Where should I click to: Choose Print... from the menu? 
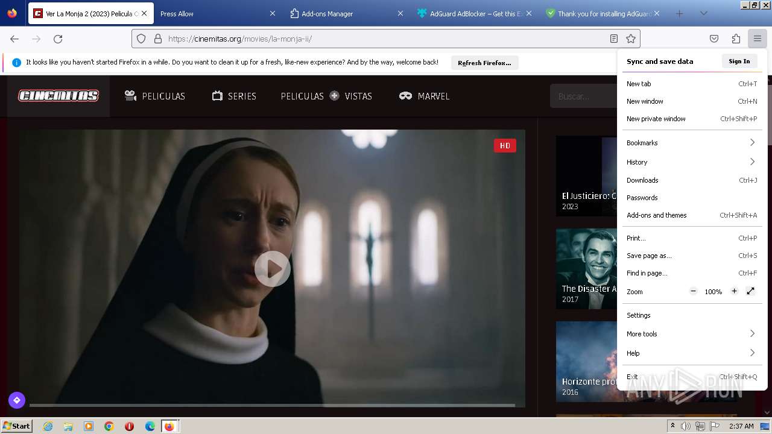point(692,238)
